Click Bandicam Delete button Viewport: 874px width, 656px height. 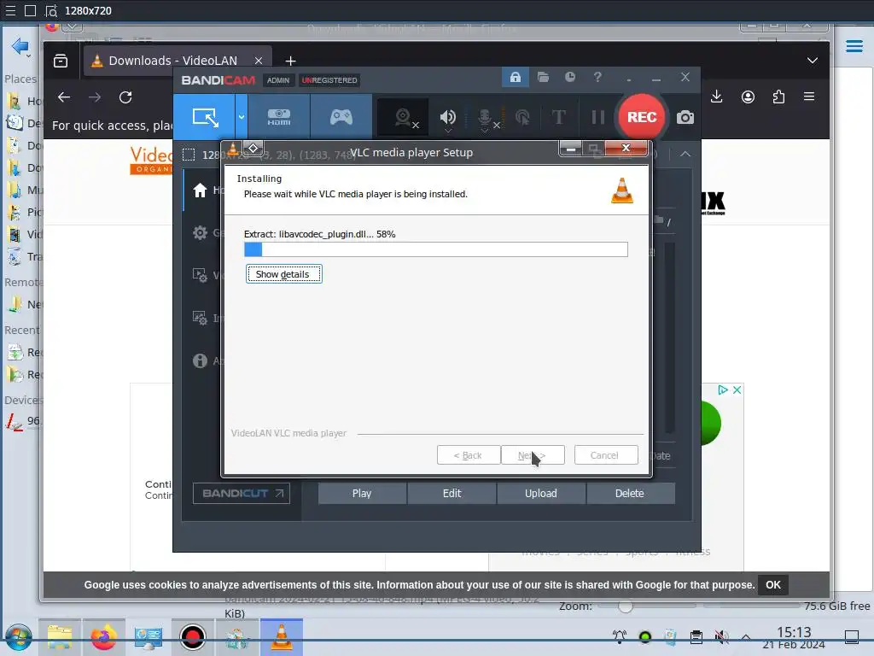[x=630, y=493]
